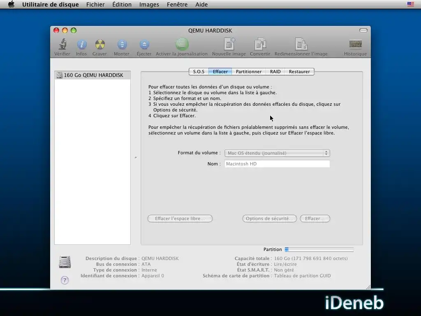Screen dimensions: 421x316
Task: Open the Apple menu
Action: point(11,4)
